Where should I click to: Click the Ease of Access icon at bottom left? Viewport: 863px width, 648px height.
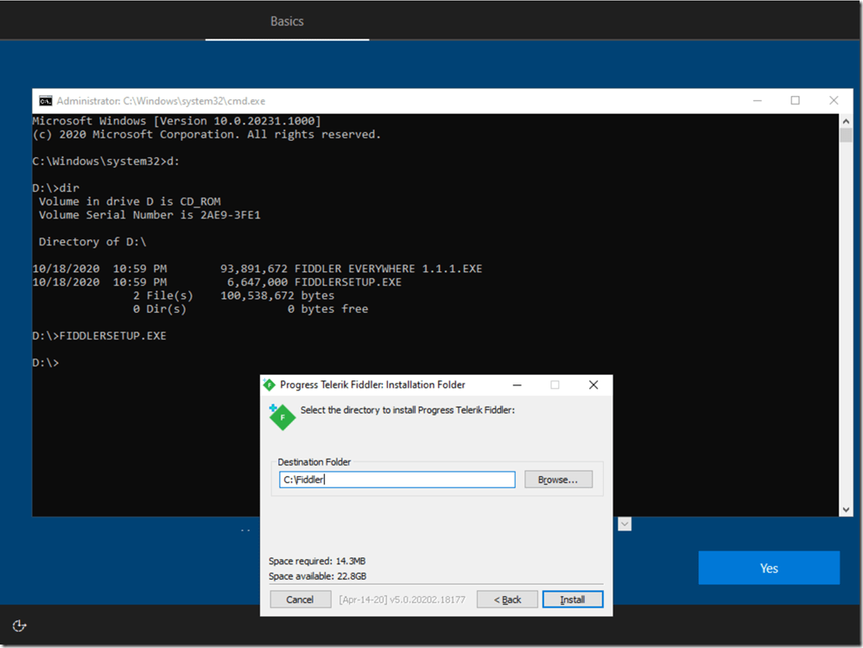[18, 626]
